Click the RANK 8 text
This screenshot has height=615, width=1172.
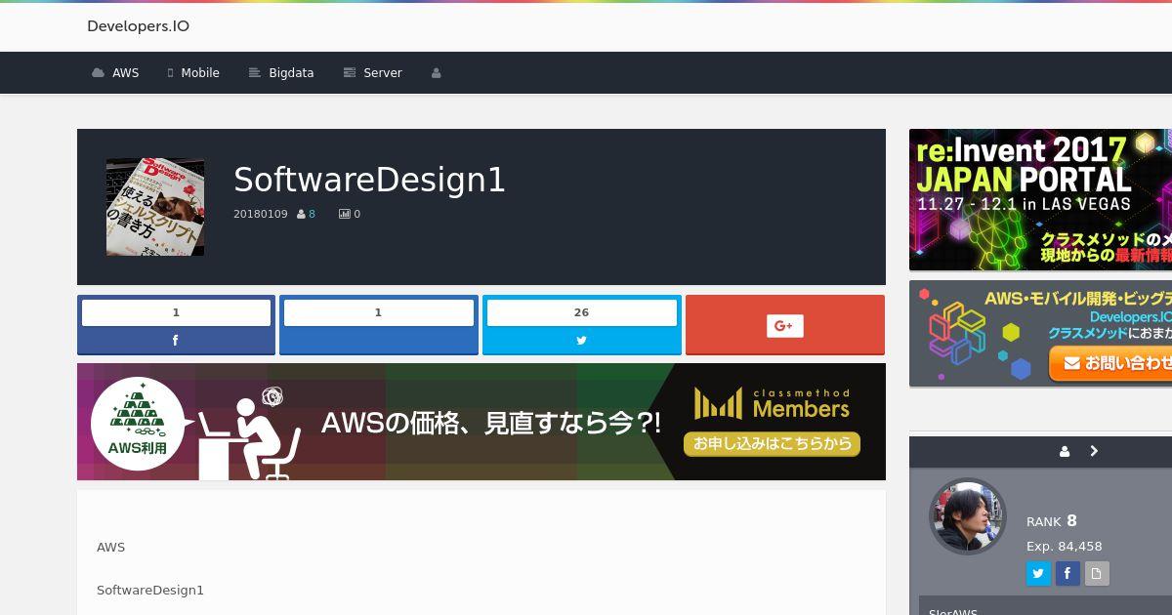coord(1052,521)
